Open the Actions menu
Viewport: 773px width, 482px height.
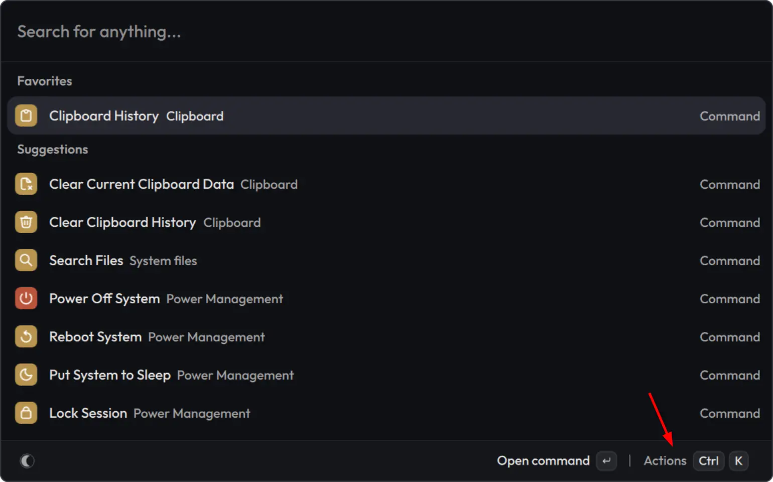(665, 461)
